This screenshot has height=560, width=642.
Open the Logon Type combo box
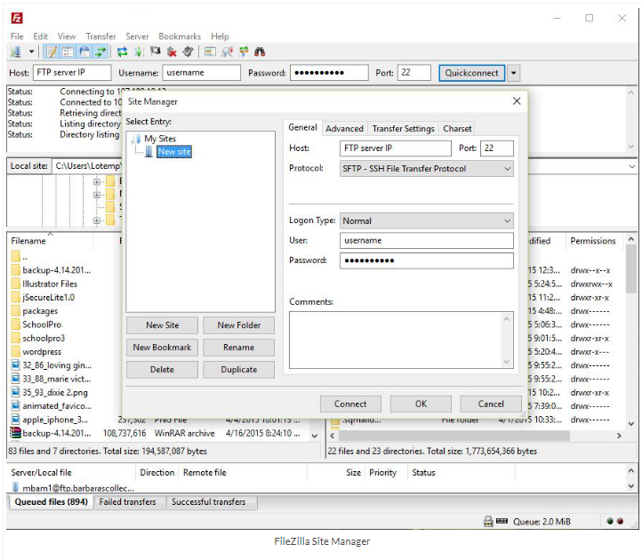(x=427, y=221)
